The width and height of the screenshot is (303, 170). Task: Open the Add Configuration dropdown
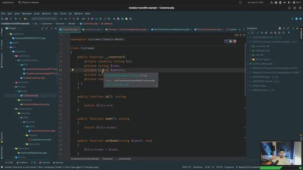[x=44, y=19]
